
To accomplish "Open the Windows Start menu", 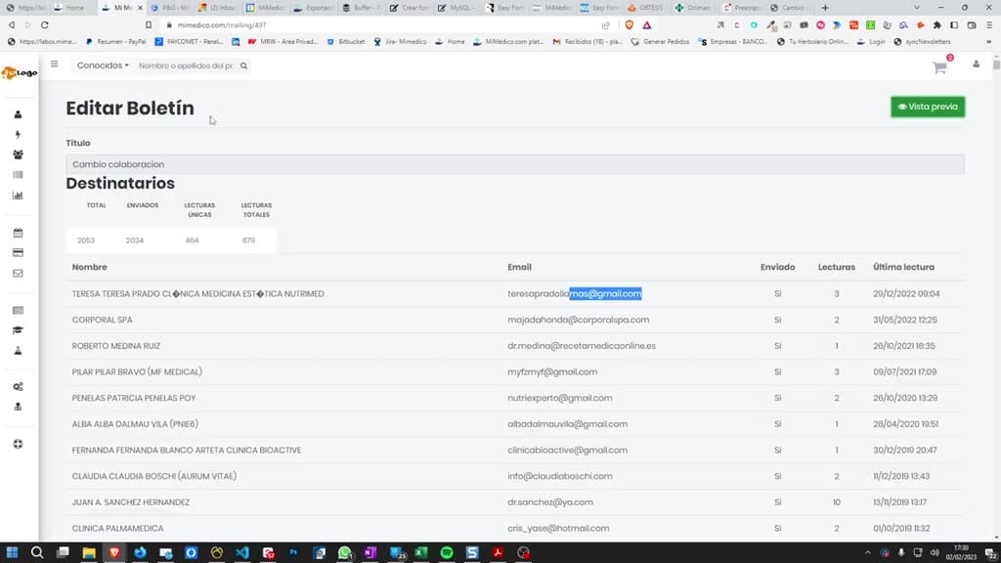I will click(12, 552).
